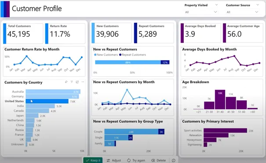Select the Couple 3K repeat customers segment
This screenshot has width=266, height=163.
(161, 132)
